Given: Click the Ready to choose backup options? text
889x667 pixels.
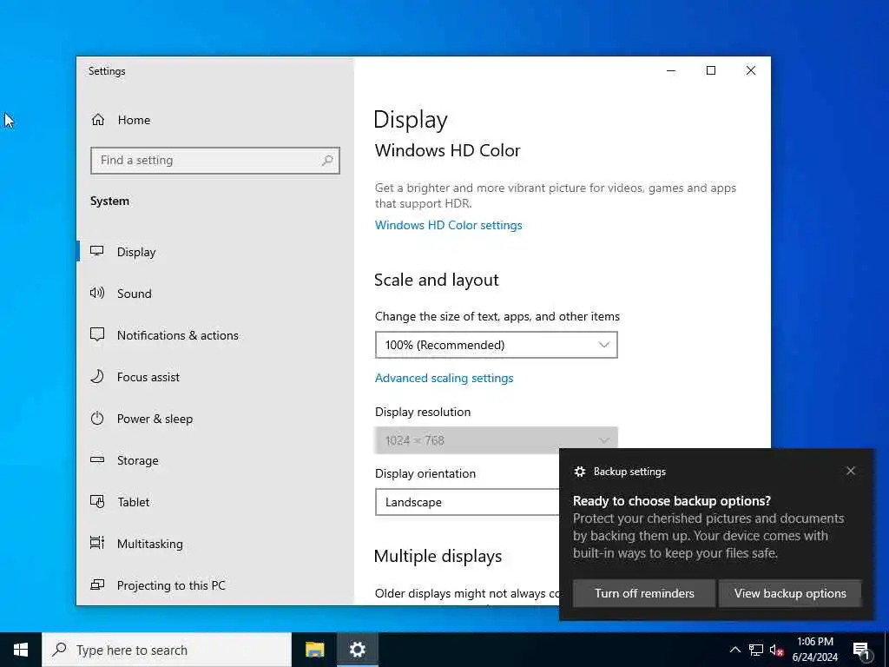Looking at the screenshot, I should pyautogui.click(x=672, y=501).
